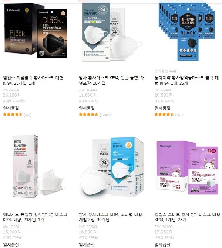
Task: Click the 11,690원 price of Tamsaa mask
Action: coord(88,95)
